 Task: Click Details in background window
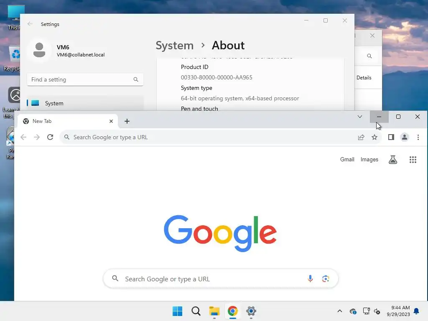coord(364,78)
